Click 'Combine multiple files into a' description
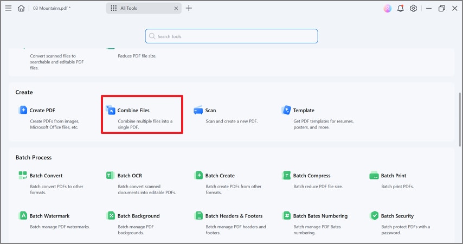The height and width of the screenshot is (244, 463). point(145,121)
